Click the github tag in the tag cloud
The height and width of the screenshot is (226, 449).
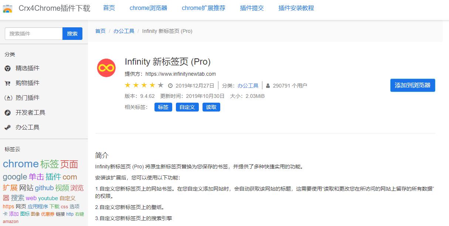[44, 188]
